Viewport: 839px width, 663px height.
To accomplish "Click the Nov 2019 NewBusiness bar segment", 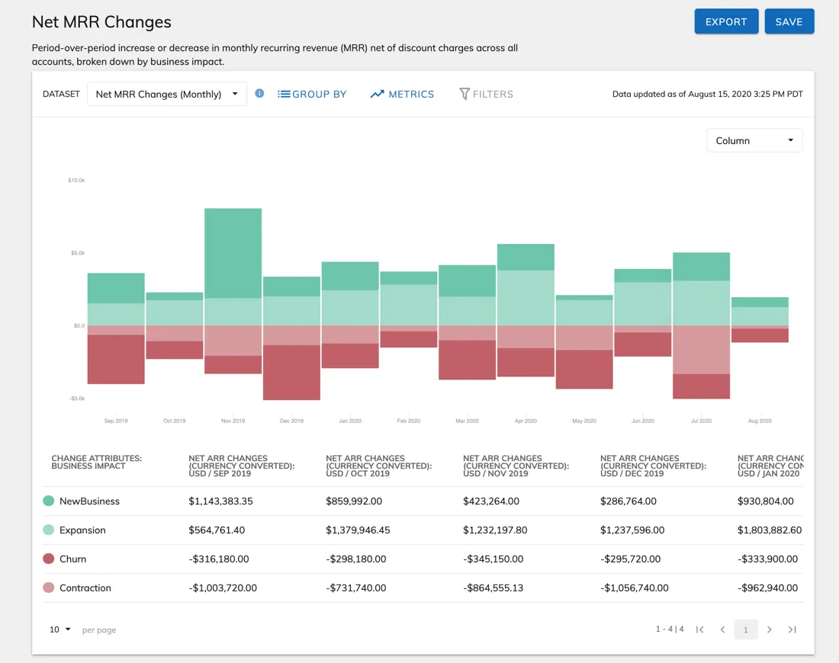I will (x=233, y=253).
